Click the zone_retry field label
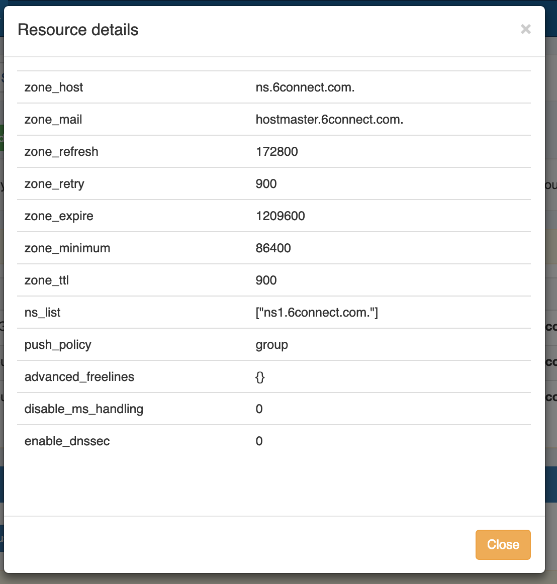Screen dimensions: 557x584 point(54,184)
